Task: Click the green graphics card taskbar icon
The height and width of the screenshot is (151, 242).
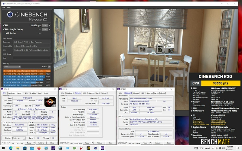Action: (x=74, y=148)
